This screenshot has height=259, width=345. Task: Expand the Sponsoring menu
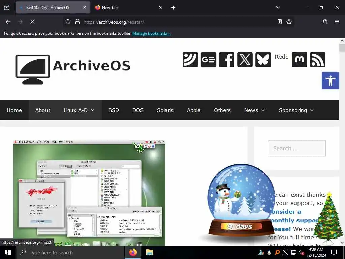click(296, 110)
